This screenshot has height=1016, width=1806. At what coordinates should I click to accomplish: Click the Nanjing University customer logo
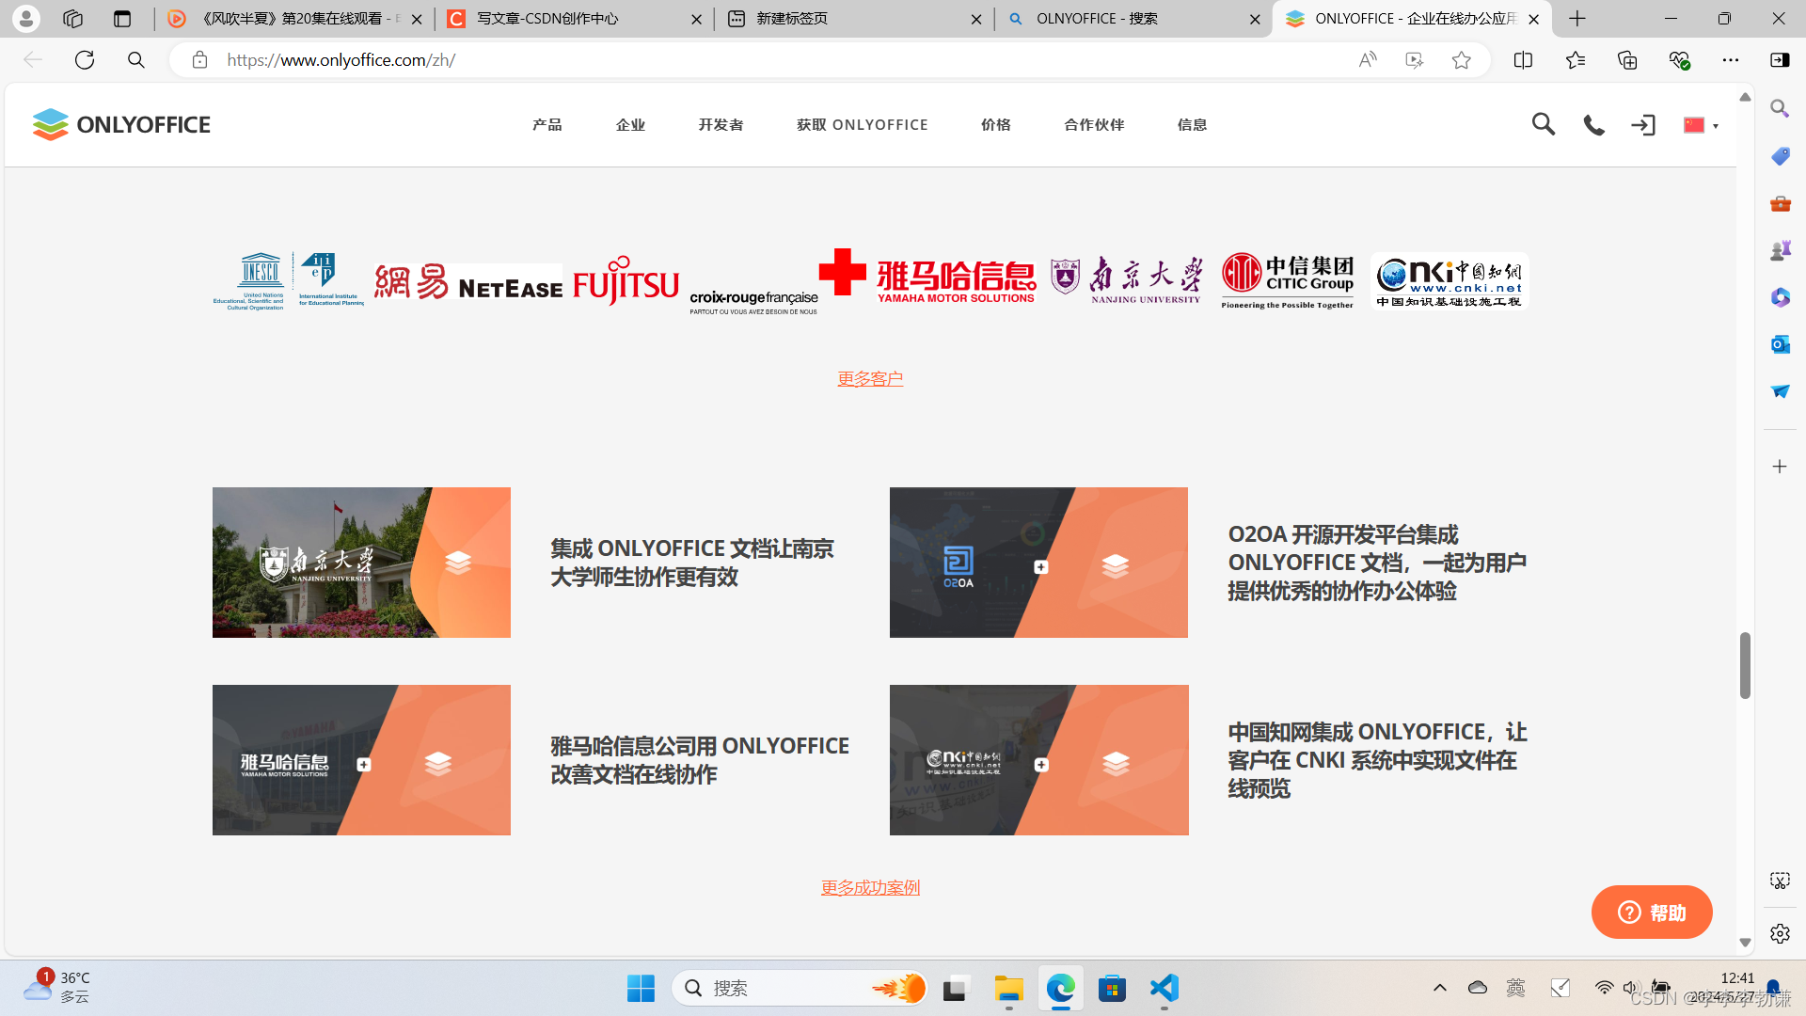point(1127,279)
